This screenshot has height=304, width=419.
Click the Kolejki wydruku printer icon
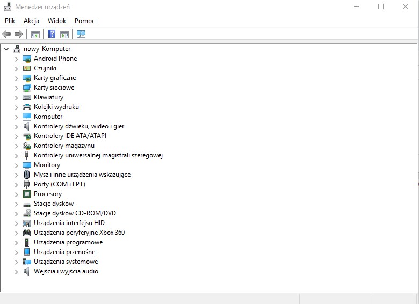(27, 107)
